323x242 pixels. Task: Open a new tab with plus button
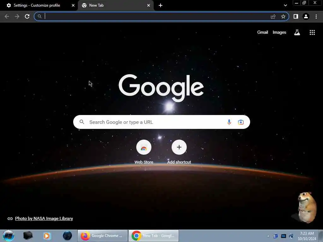coord(161,5)
